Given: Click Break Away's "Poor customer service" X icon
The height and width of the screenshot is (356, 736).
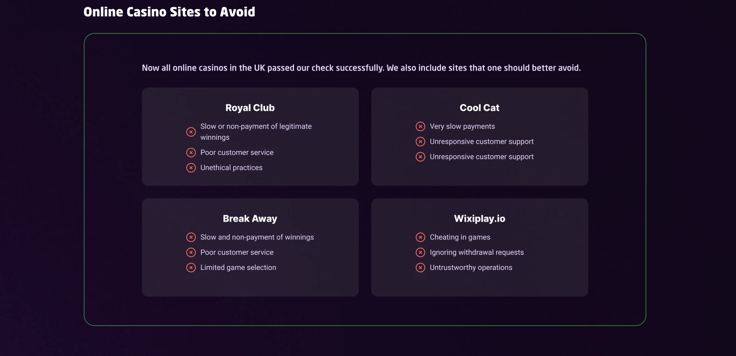Looking at the screenshot, I should (x=191, y=252).
